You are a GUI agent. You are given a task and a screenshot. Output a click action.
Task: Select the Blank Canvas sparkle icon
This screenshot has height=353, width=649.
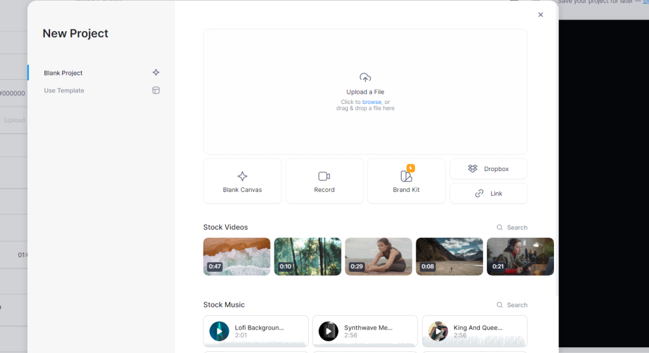(242, 176)
